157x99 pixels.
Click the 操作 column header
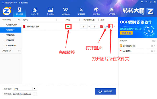[x=102, y=20]
